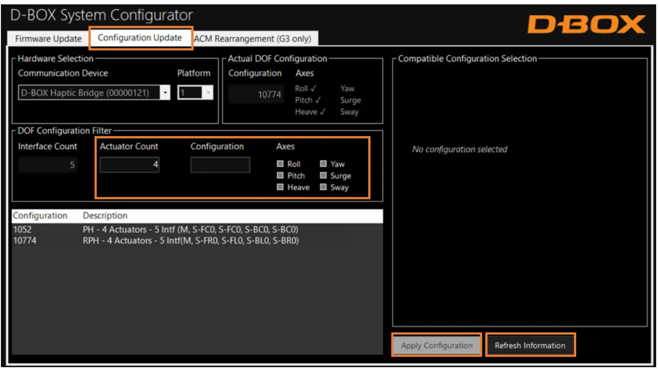The height and width of the screenshot is (369, 658).
Task: Enable the Yaw axis checkbox
Action: 323,164
